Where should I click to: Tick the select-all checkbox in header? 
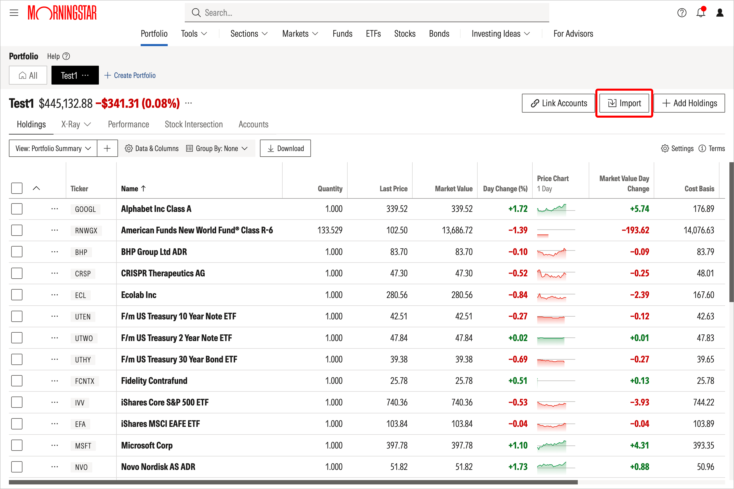coord(17,188)
